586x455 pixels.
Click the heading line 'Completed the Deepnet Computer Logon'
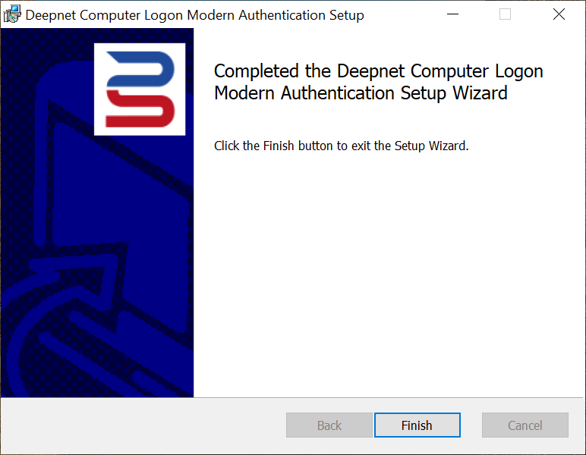click(378, 71)
